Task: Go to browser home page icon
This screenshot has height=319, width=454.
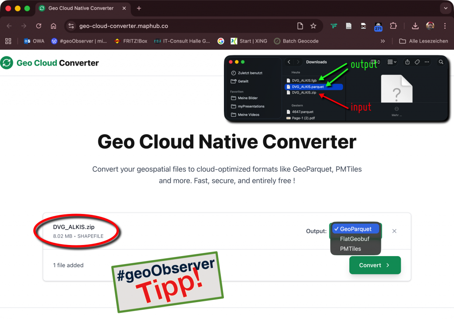Action: point(53,26)
